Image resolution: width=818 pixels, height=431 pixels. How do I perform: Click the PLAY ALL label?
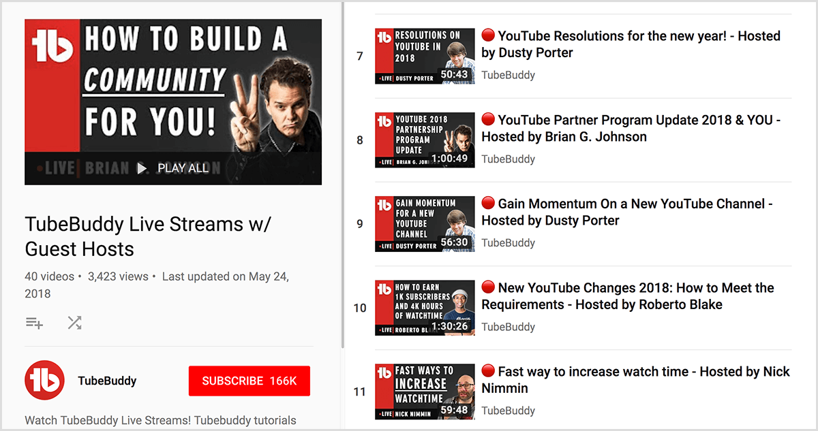tap(183, 167)
